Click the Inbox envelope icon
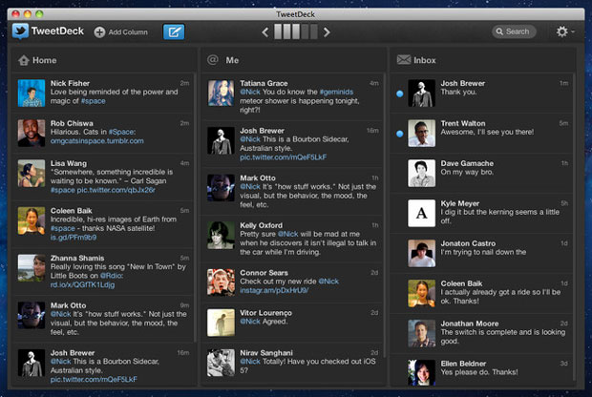Viewport: 592px width, 397px height. 403,60
